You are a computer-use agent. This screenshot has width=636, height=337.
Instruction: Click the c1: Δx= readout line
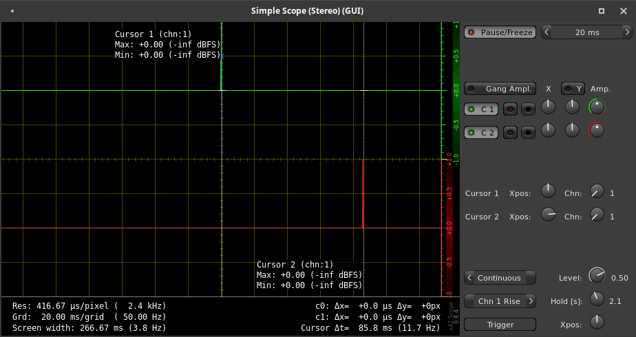(x=378, y=317)
